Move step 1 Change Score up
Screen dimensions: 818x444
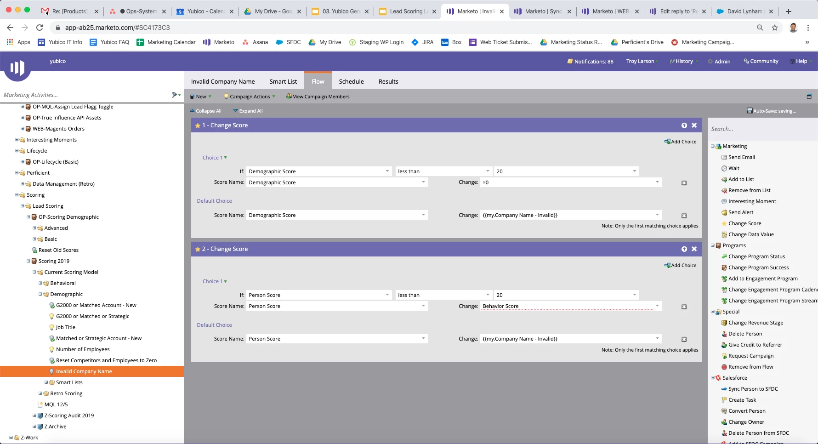point(684,125)
